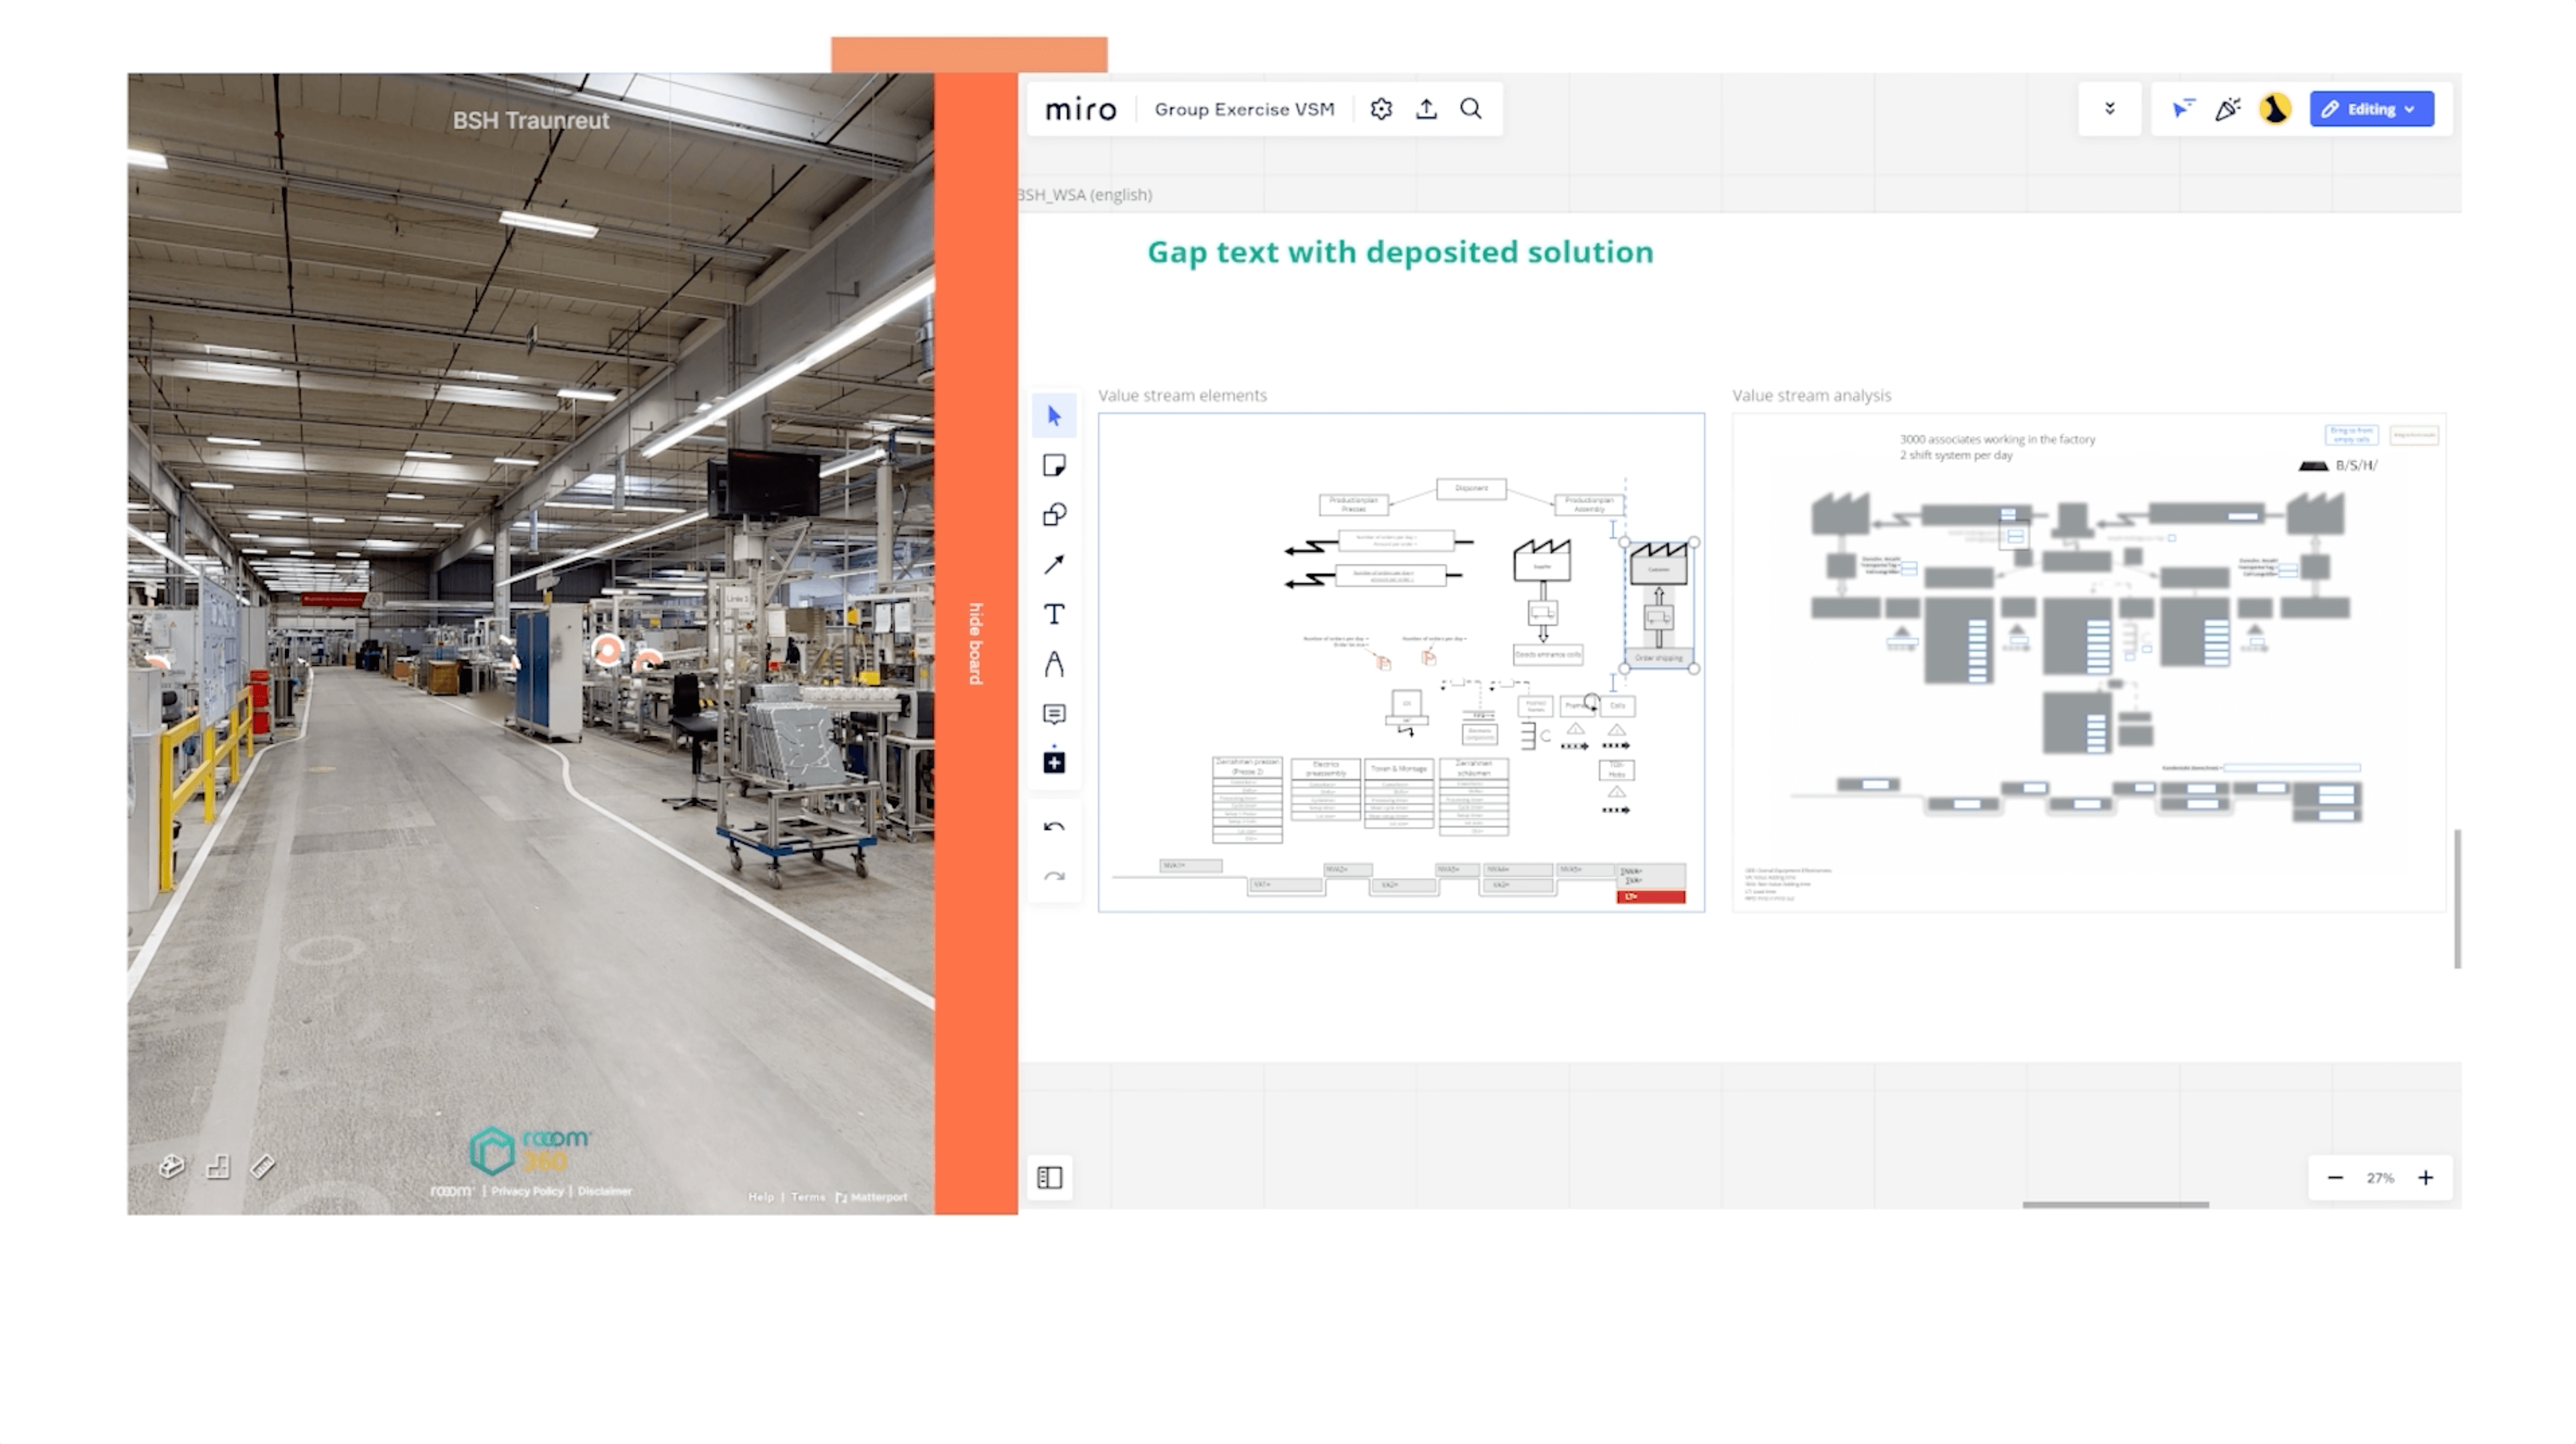Select the connection line arrow tool
Viewport: 2576px width, 1444px height.
click(1054, 565)
